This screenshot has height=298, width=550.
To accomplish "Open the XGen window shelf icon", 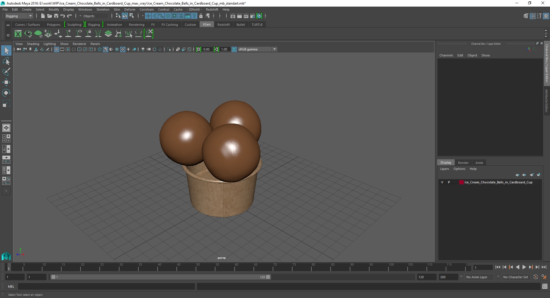I will tap(18, 34).
